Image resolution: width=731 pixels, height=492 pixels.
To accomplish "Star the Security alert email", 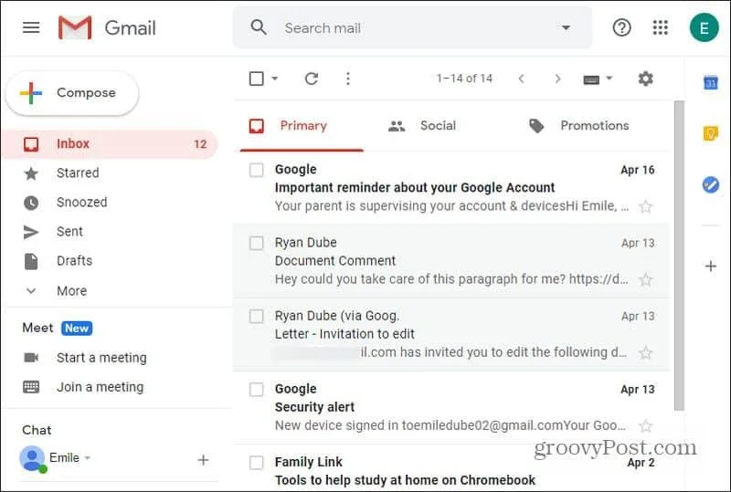I will tap(645, 426).
